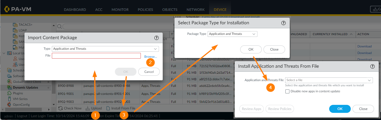
Task: Switch to the OBJECTS tab
Action: click(x=170, y=9)
